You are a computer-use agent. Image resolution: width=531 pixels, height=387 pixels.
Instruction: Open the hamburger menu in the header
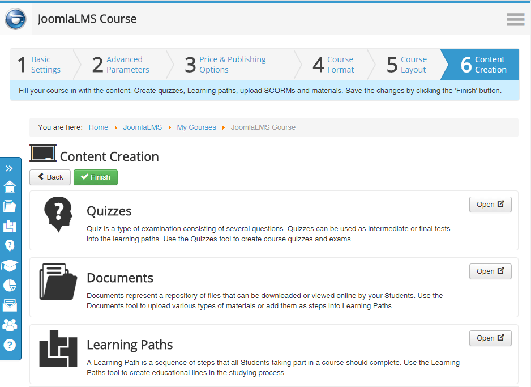[x=515, y=19]
